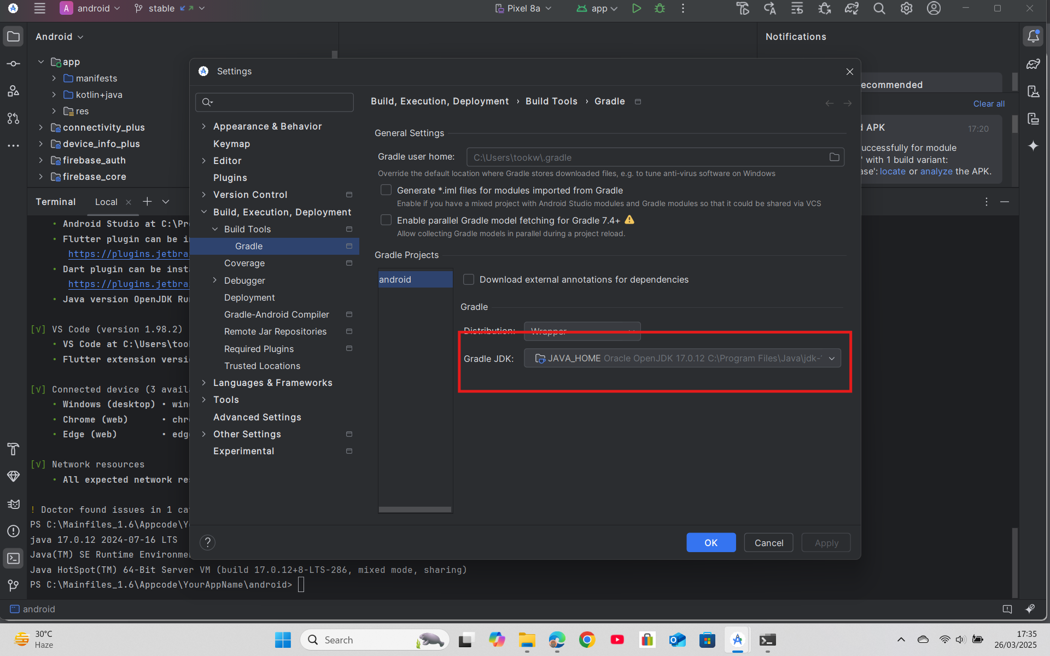Expand Editor settings category

click(x=204, y=161)
